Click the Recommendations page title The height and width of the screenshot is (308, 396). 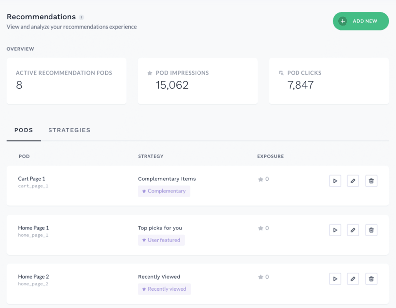pos(41,17)
